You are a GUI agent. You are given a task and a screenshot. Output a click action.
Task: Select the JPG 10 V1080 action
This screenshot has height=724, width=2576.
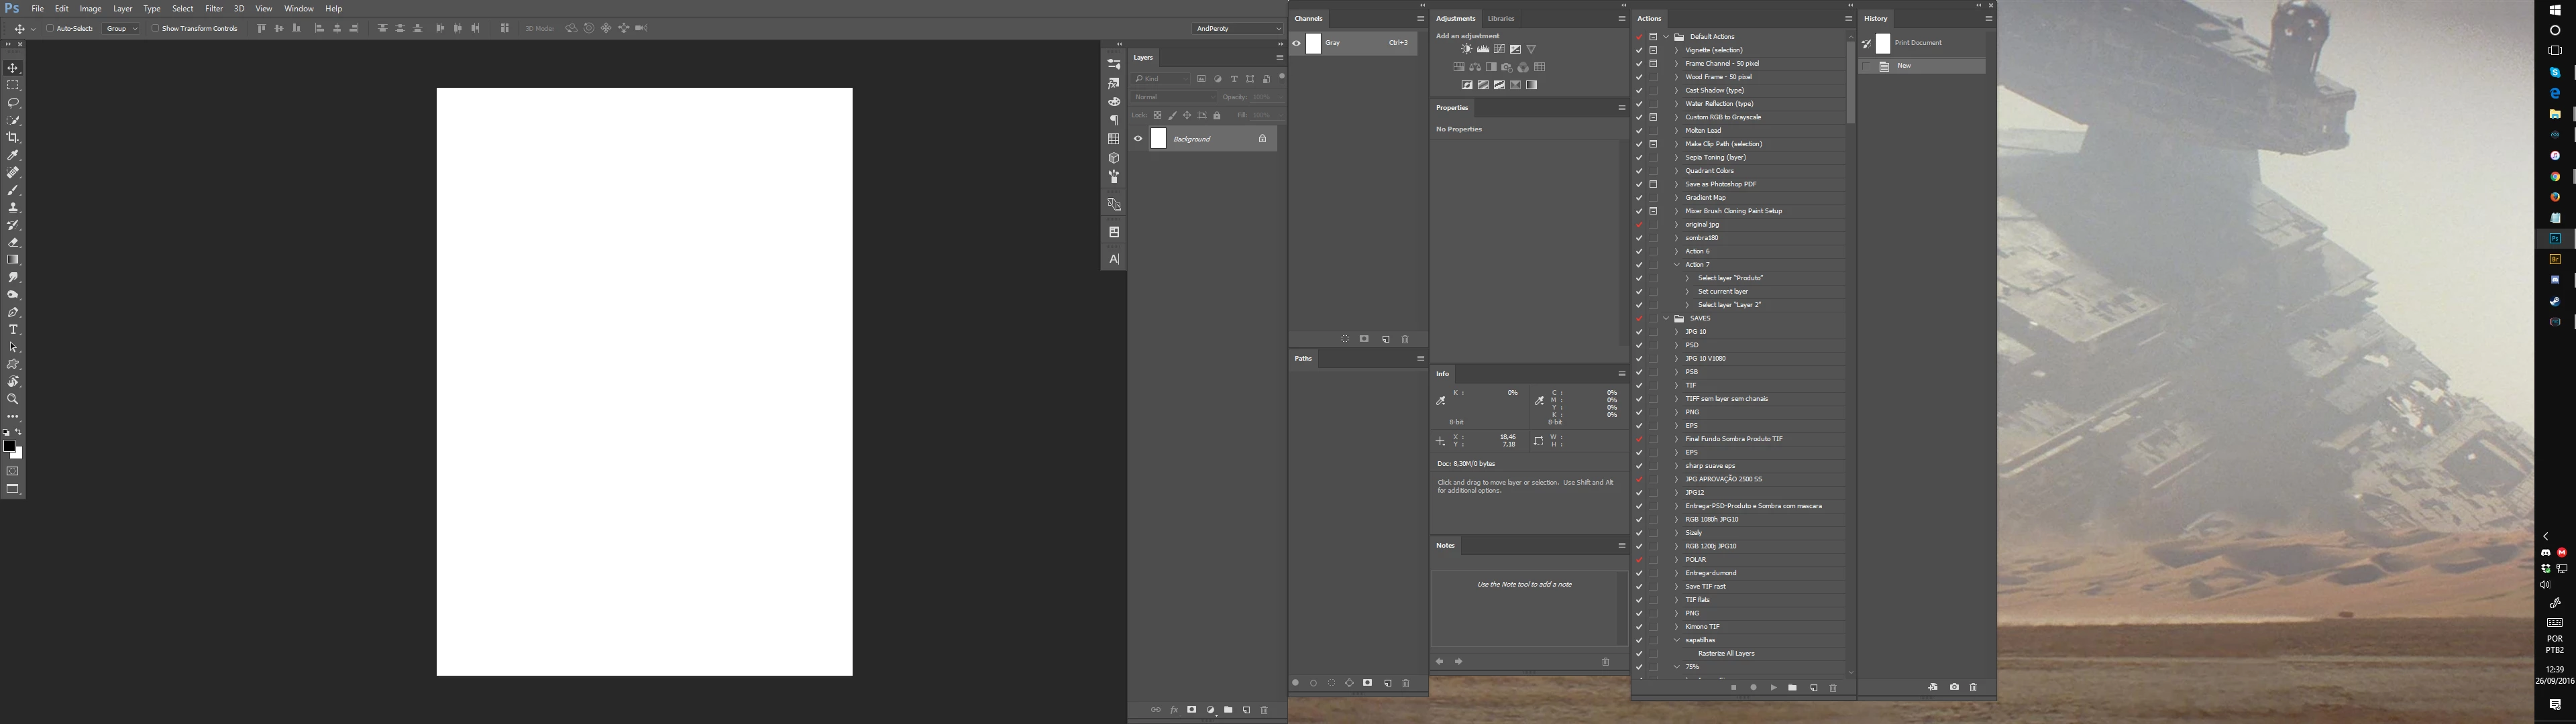[1705, 358]
